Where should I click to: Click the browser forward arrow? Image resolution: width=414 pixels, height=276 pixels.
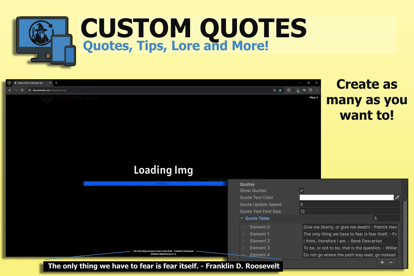coord(16,90)
